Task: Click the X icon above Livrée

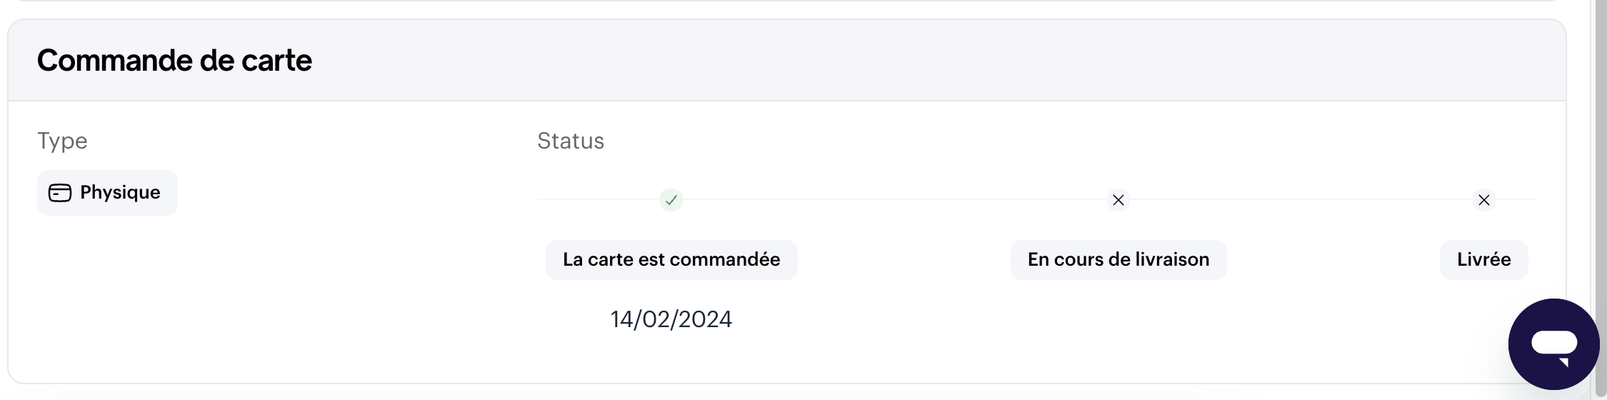Action: [x=1483, y=200]
